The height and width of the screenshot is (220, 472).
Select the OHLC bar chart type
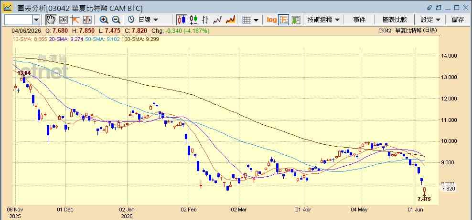click(x=205, y=20)
